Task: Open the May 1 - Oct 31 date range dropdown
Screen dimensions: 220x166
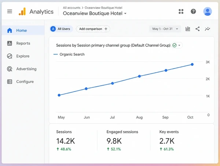Action: point(165,29)
